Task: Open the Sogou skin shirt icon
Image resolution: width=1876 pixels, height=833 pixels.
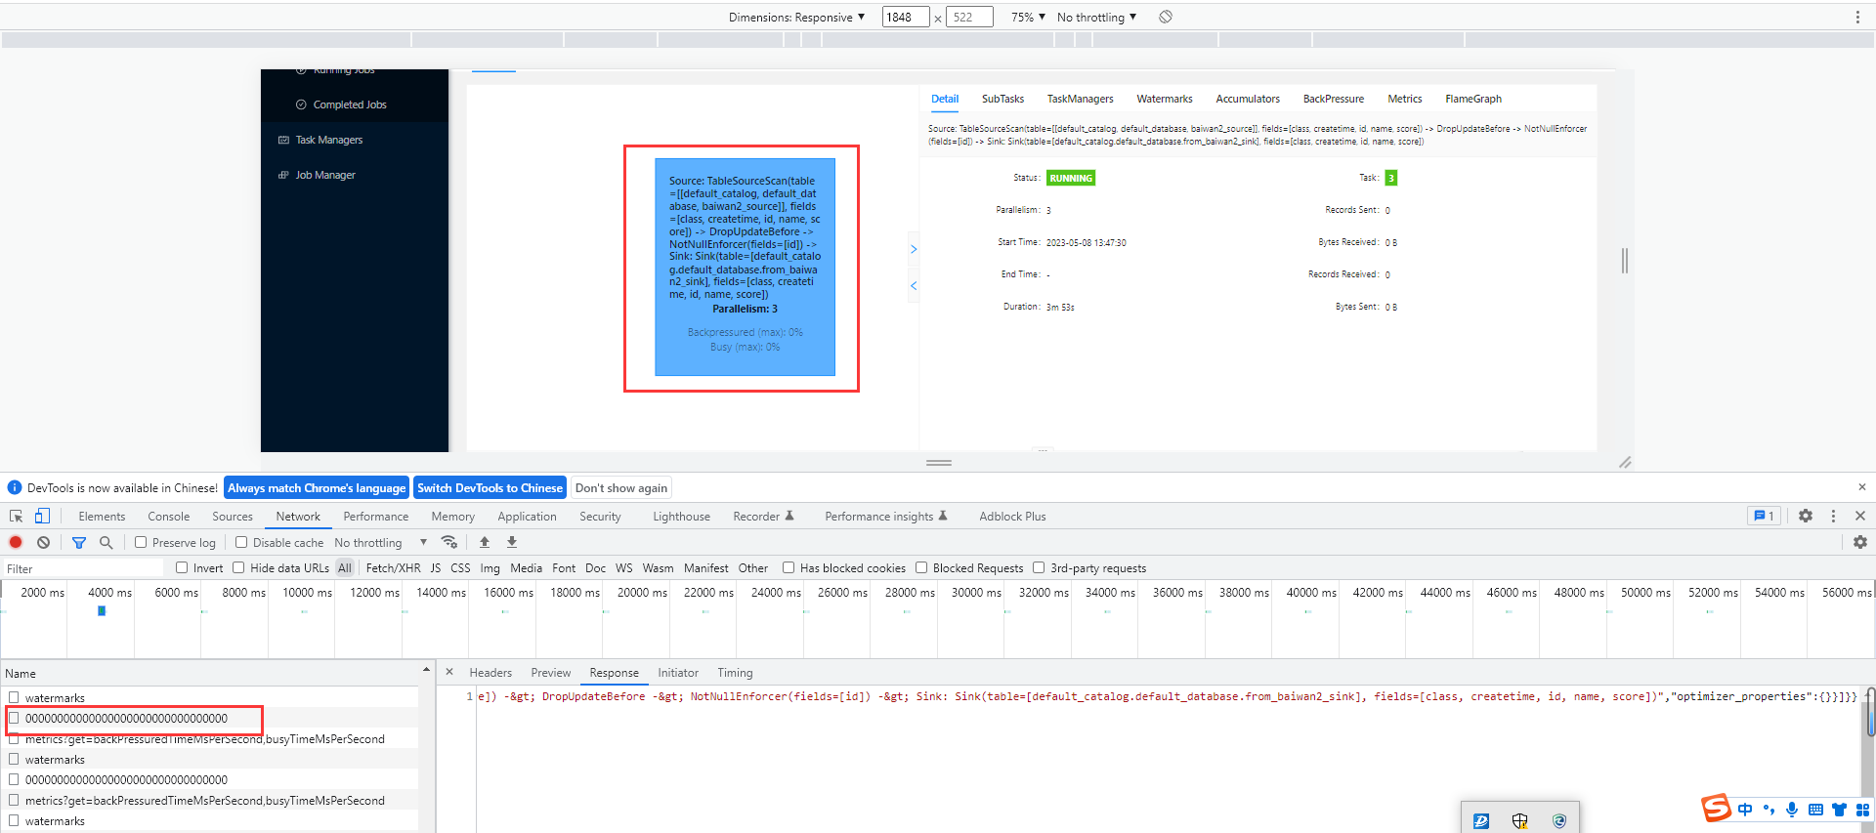Action: click(1839, 810)
